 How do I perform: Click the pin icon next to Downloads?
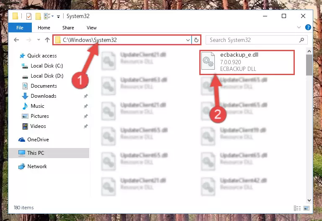click(86, 96)
